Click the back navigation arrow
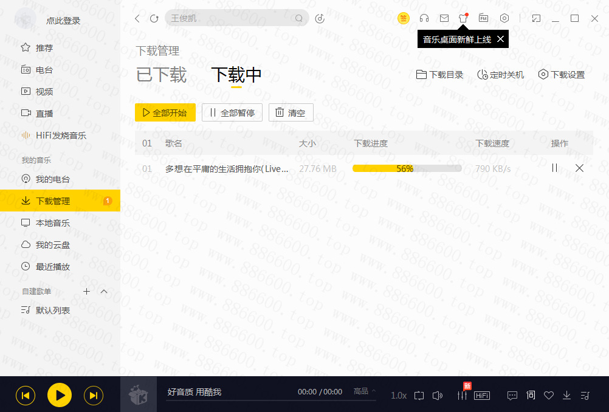This screenshot has height=412, width=609. pos(137,18)
